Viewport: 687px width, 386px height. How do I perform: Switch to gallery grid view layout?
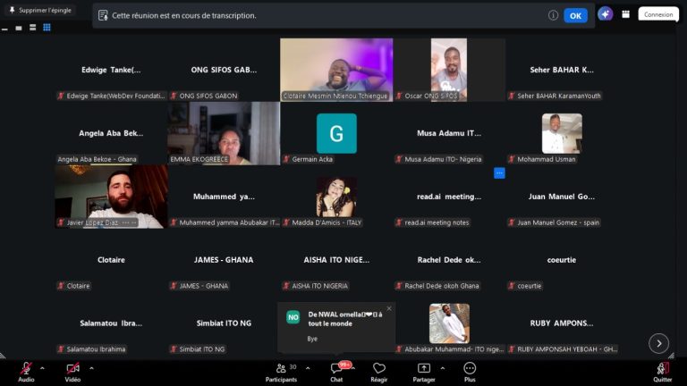click(47, 28)
